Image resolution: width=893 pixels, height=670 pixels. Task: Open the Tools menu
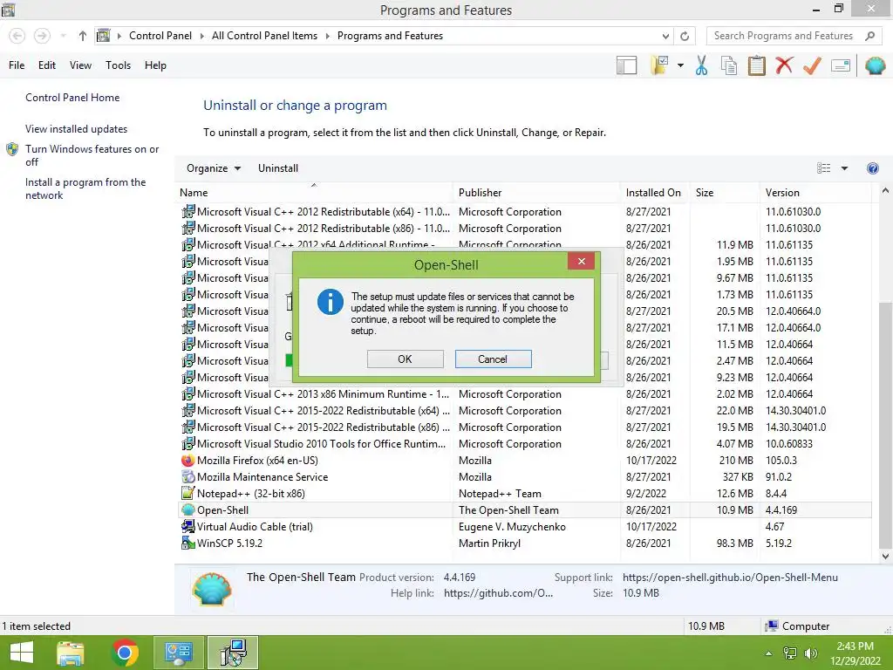[118, 65]
